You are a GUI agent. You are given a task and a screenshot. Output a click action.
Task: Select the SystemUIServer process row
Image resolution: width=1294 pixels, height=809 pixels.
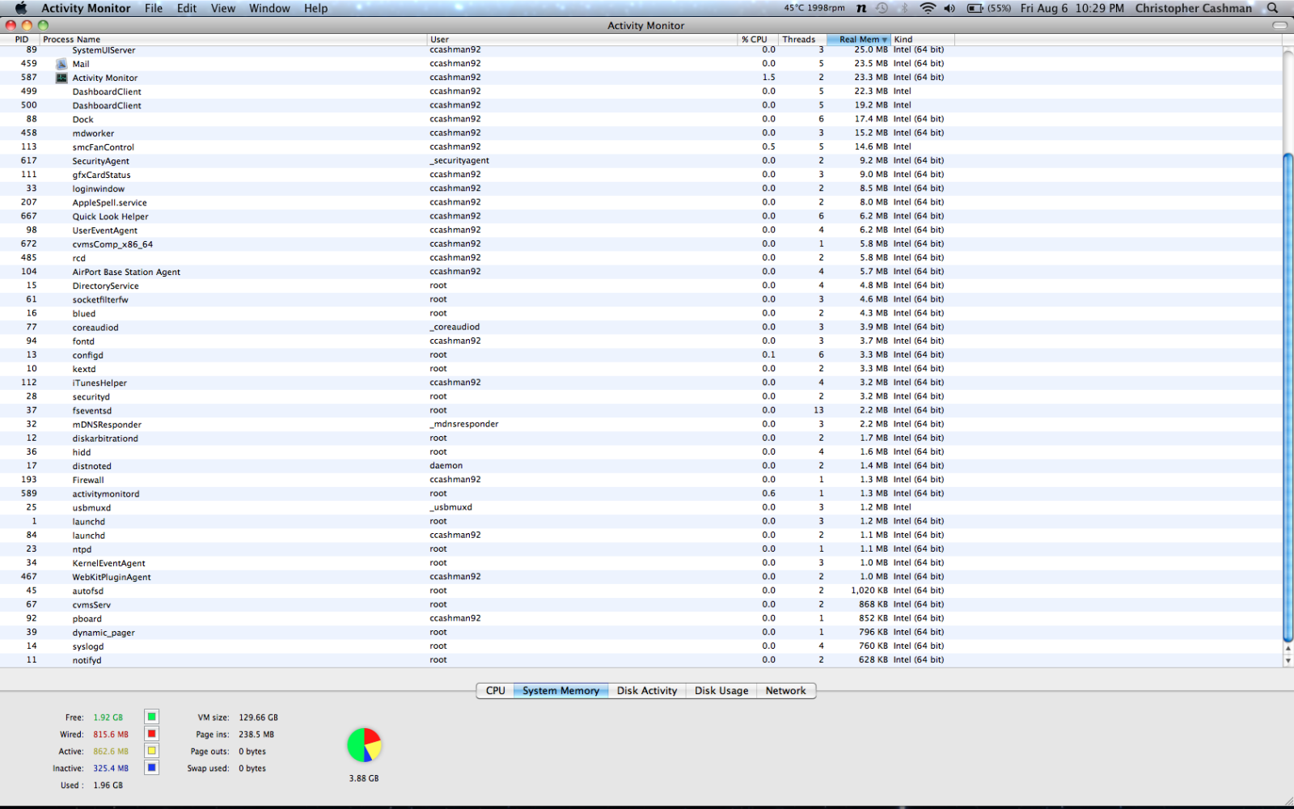click(x=641, y=50)
